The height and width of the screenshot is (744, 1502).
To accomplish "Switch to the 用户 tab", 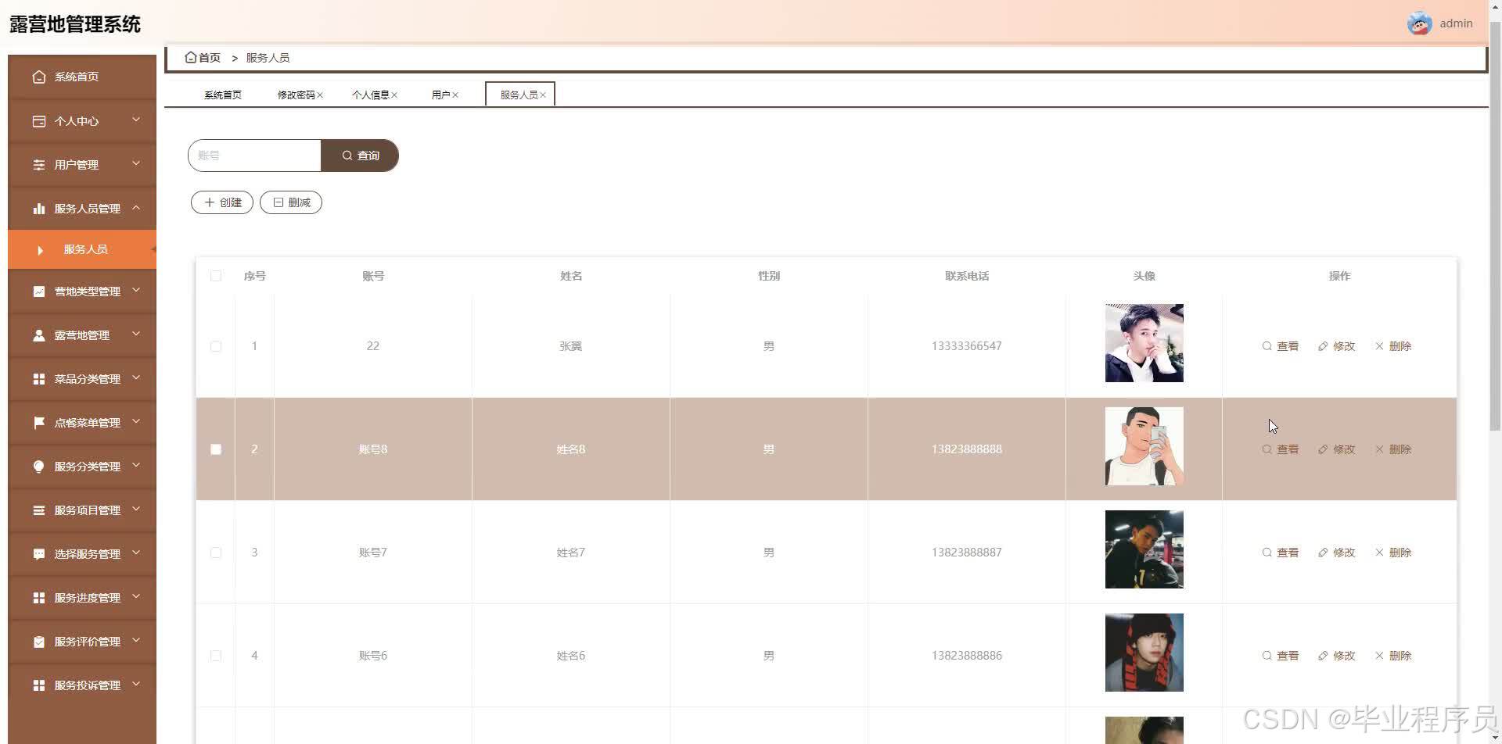I will coord(440,95).
